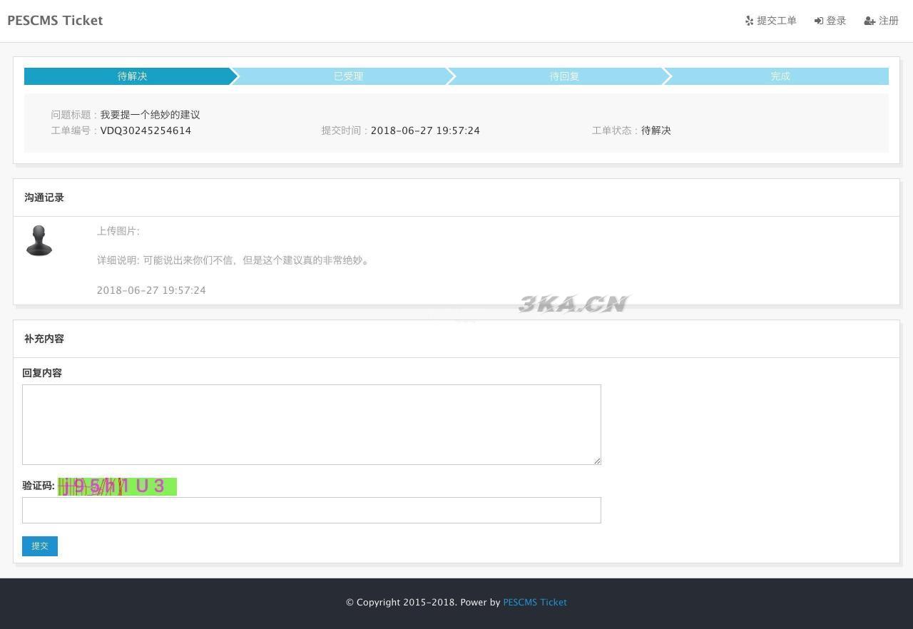913x629 pixels.
Task: Go to the 登录 login link
Action: [x=830, y=21]
